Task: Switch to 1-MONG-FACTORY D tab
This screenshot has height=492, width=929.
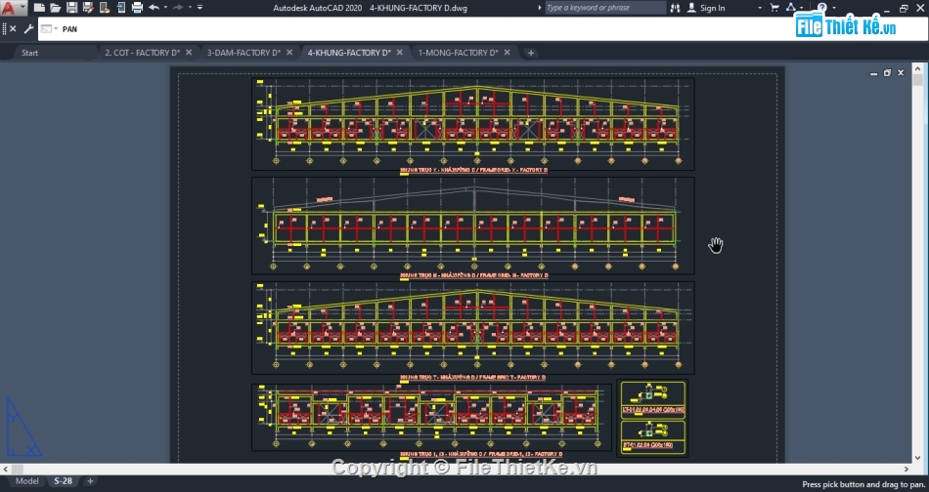Action: click(458, 53)
